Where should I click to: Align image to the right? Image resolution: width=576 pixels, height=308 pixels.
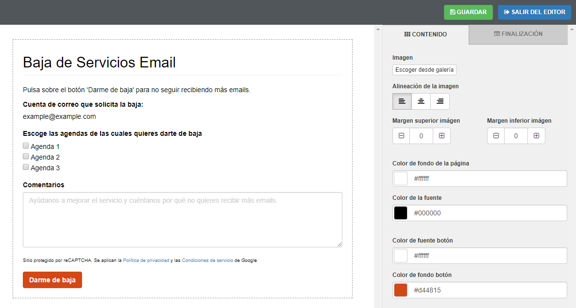coord(440,101)
